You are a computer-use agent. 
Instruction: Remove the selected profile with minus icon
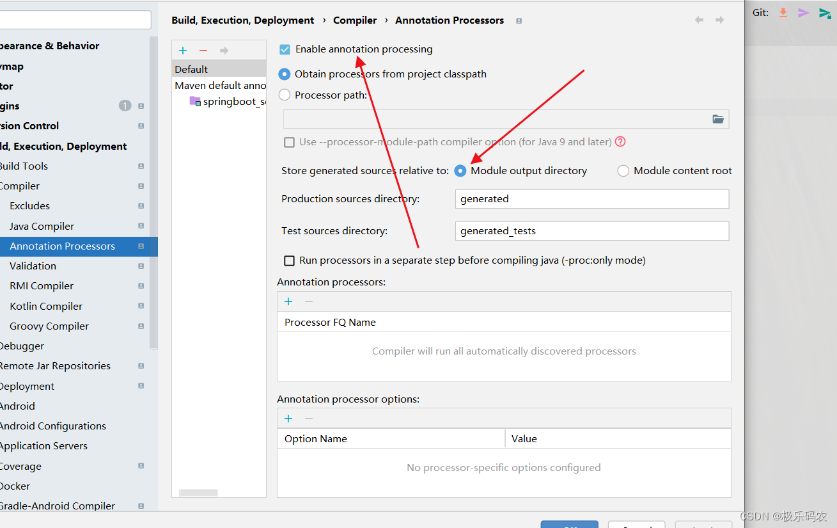pyautogui.click(x=203, y=51)
